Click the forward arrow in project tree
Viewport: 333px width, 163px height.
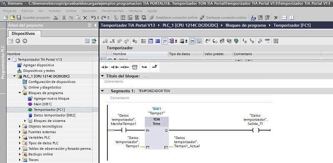pyautogui.click(x=25, y=41)
